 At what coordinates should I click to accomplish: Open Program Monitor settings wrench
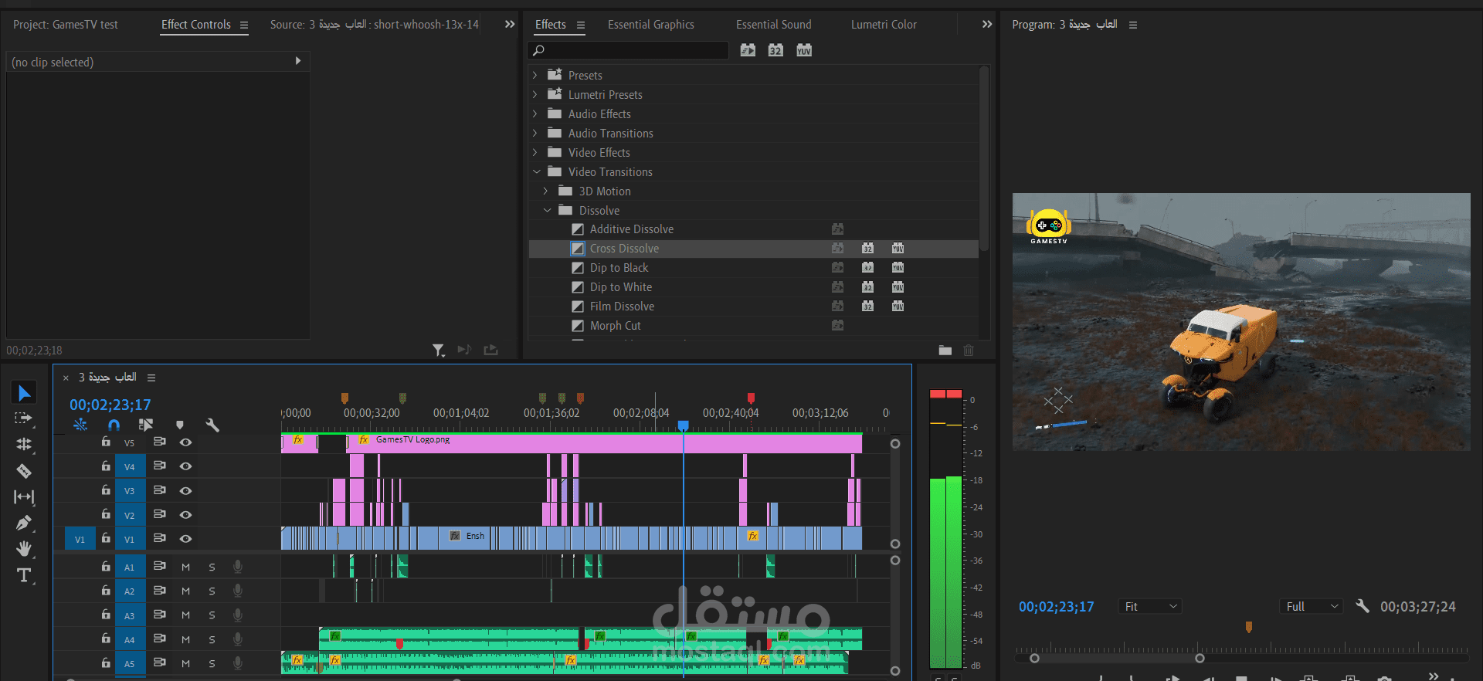pyautogui.click(x=1363, y=606)
